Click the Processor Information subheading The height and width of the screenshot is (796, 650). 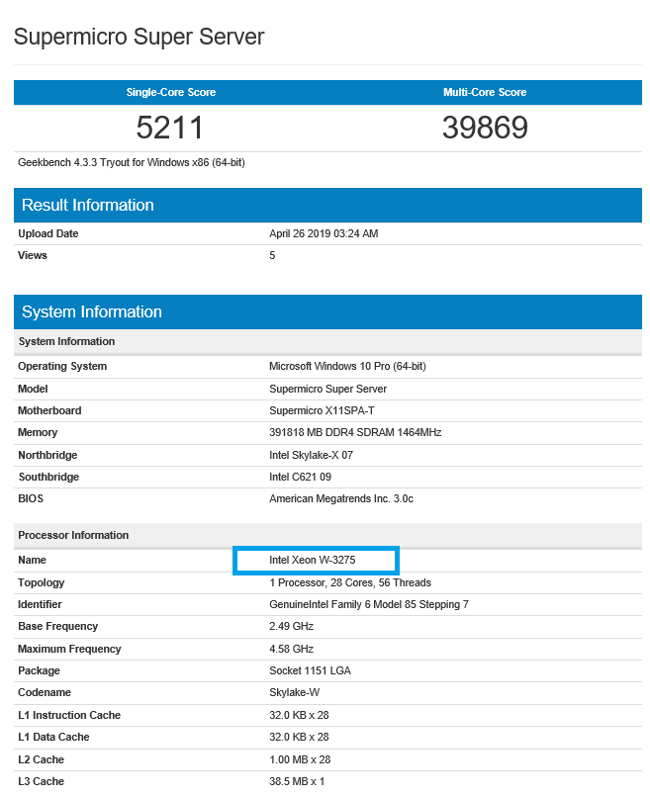pyautogui.click(x=73, y=535)
